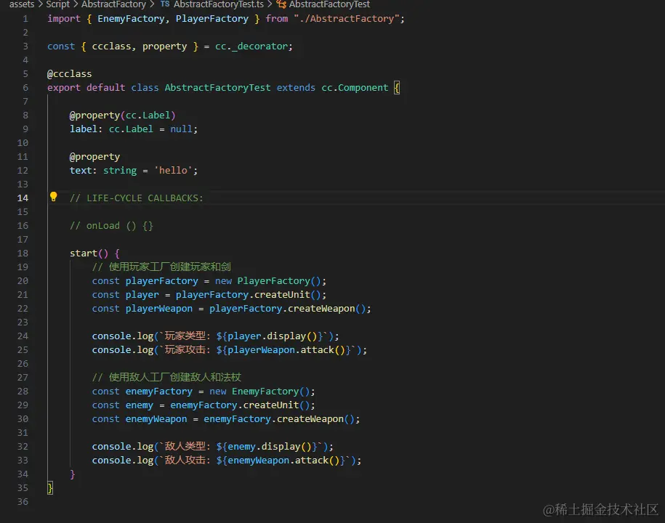Image resolution: width=665 pixels, height=523 pixels.
Task: Click line number 14 in gutter
Action: pos(23,198)
